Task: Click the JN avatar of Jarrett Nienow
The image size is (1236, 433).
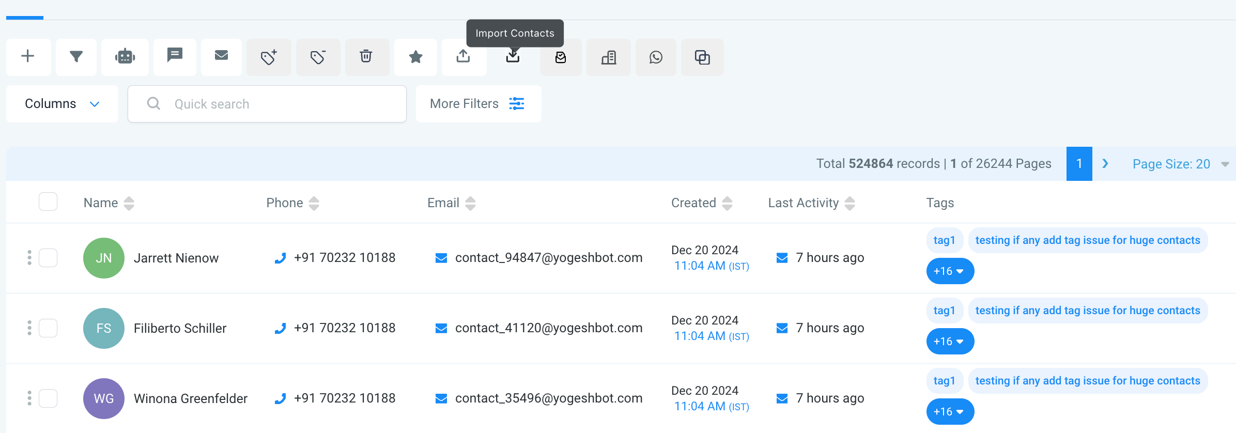Action: tap(104, 258)
